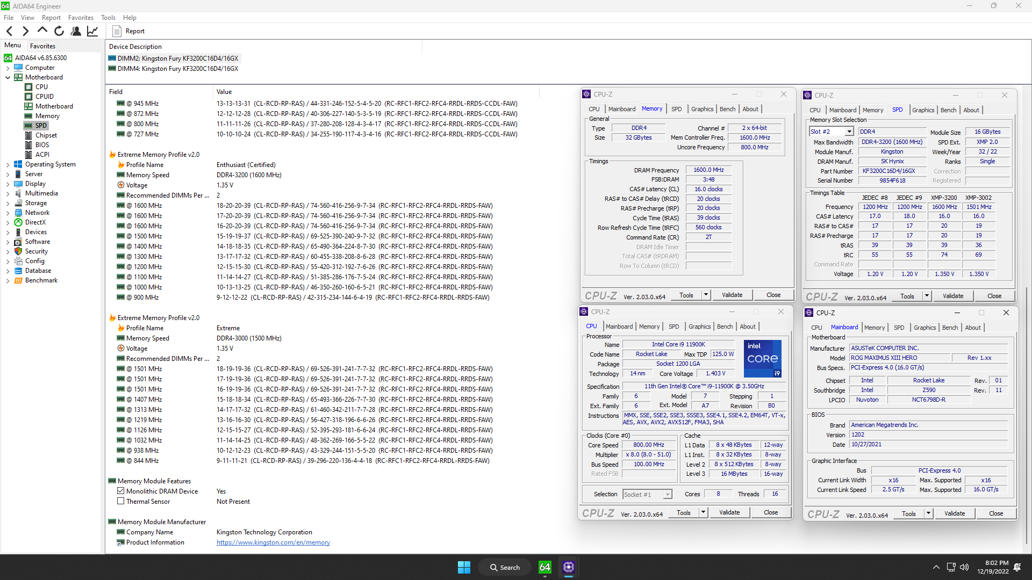Toggle Thermal Sensor checkbox
The image size is (1032, 580).
[x=121, y=501]
